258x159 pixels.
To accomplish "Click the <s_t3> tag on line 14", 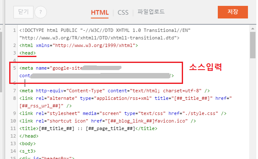I will coord(28,151).
